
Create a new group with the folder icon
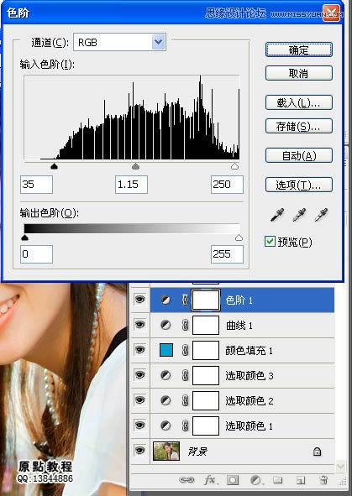[x=277, y=480]
